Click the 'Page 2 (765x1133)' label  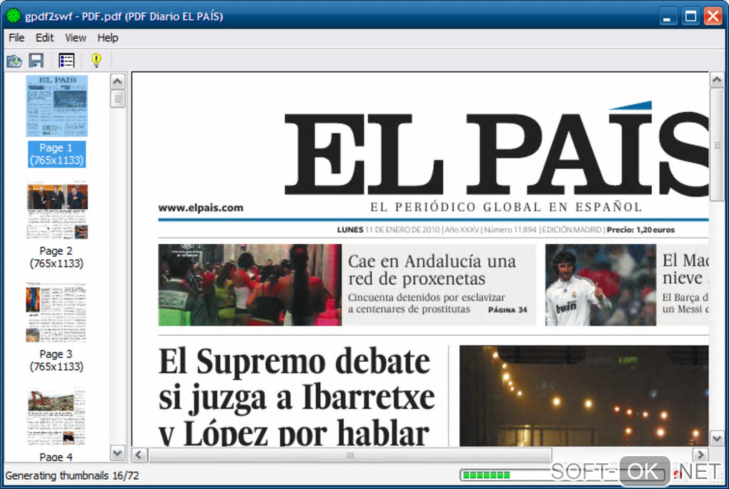point(56,257)
